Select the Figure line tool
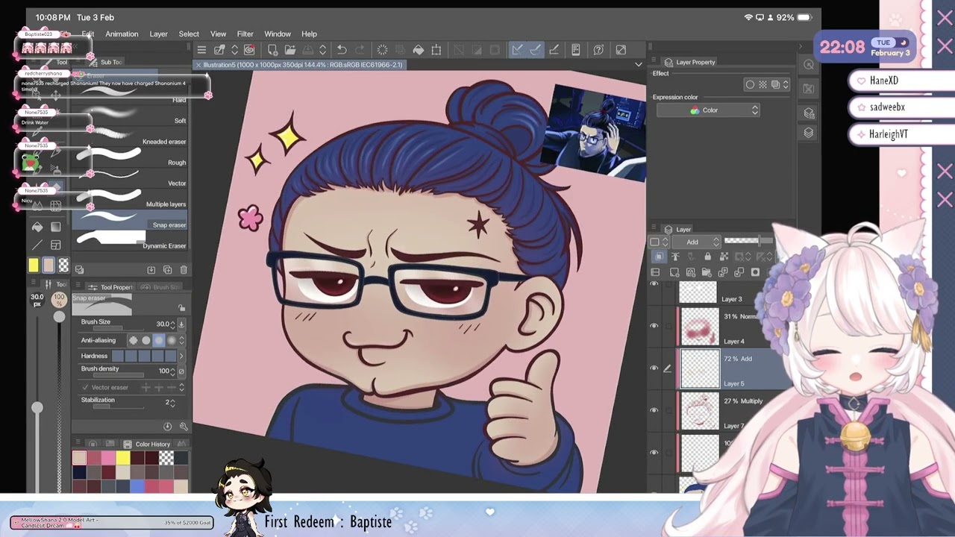Image resolution: width=955 pixels, height=537 pixels. [37, 245]
